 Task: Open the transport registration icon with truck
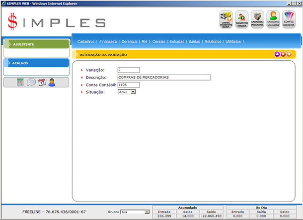[227, 19]
